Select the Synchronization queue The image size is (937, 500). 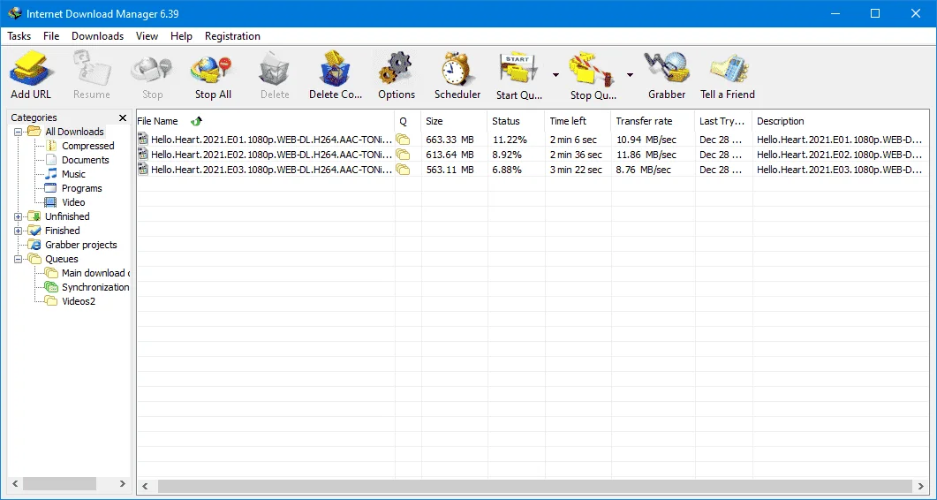click(x=95, y=287)
